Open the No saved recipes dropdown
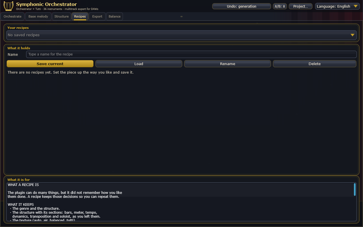 point(181,35)
